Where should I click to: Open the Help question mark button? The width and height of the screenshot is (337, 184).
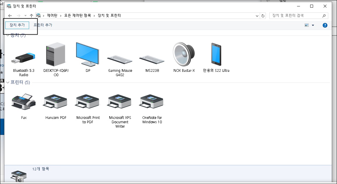(324, 25)
